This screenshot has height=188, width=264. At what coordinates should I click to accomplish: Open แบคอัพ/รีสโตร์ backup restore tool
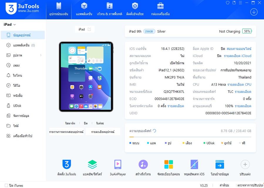[92, 164]
